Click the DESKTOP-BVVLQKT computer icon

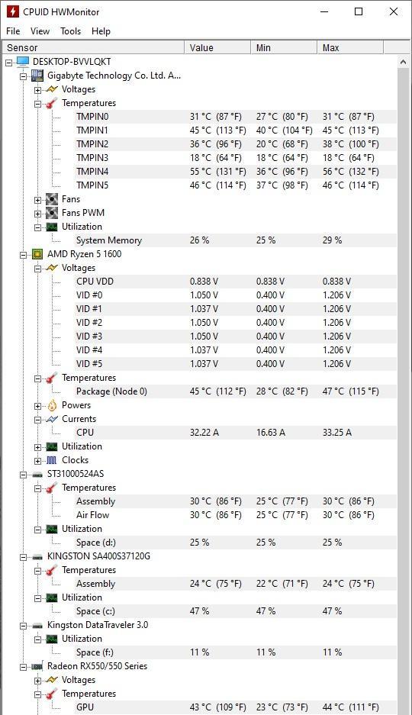tap(23, 62)
